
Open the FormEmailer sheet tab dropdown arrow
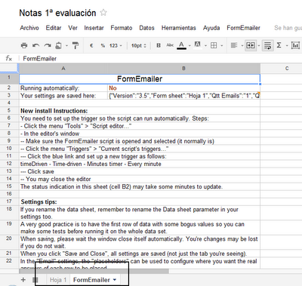coord(115,280)
